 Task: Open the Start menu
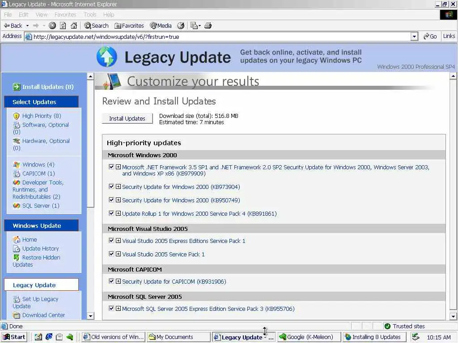(x=14, y=337)
